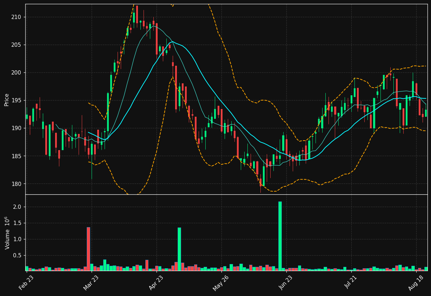Click the 'Mar 23' date axis label

[x=91, y=282]
